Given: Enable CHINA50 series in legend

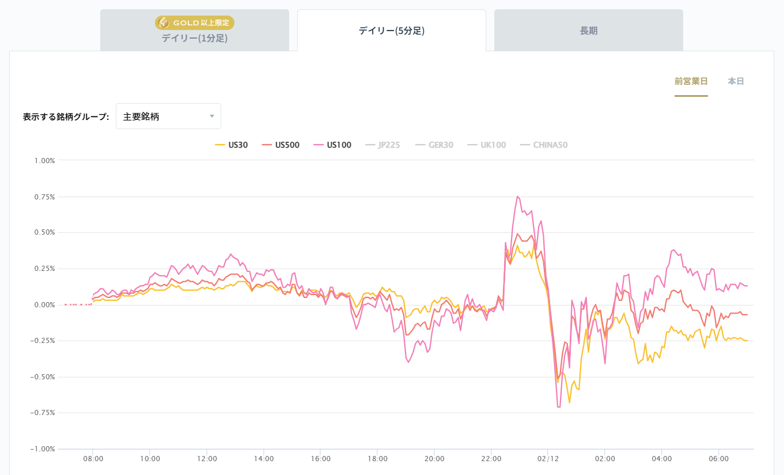Looking at the screenshot, I should [x=550, y=145].
